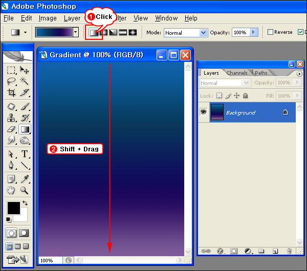Switch to Full Screen with menu bar

click(18, 246)
